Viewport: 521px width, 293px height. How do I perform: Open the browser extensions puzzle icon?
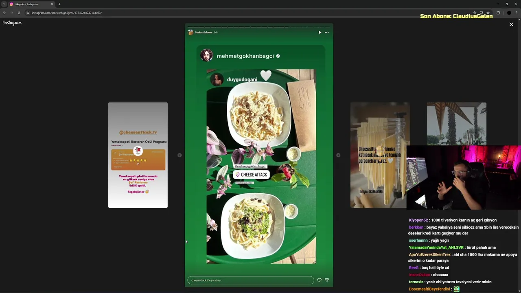tap(498, 13)
